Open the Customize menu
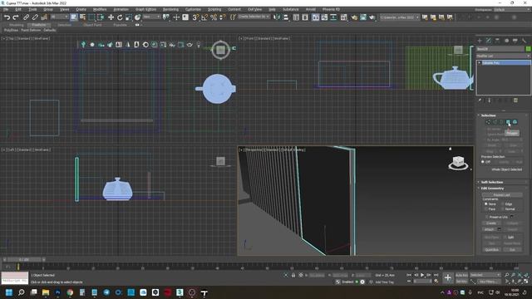The height and width of the screenshot is (299, 532). click(x=193, y=9)
